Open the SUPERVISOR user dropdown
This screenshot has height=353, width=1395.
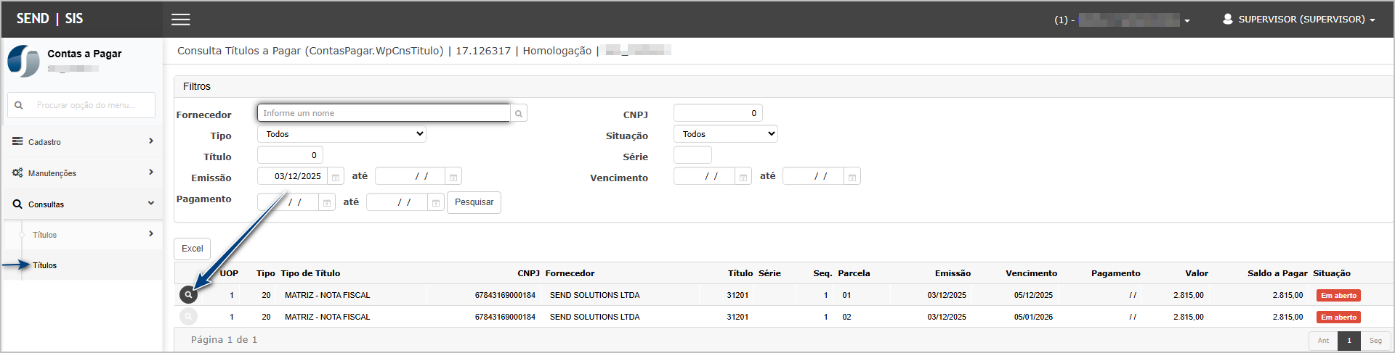click(1300, 20)
